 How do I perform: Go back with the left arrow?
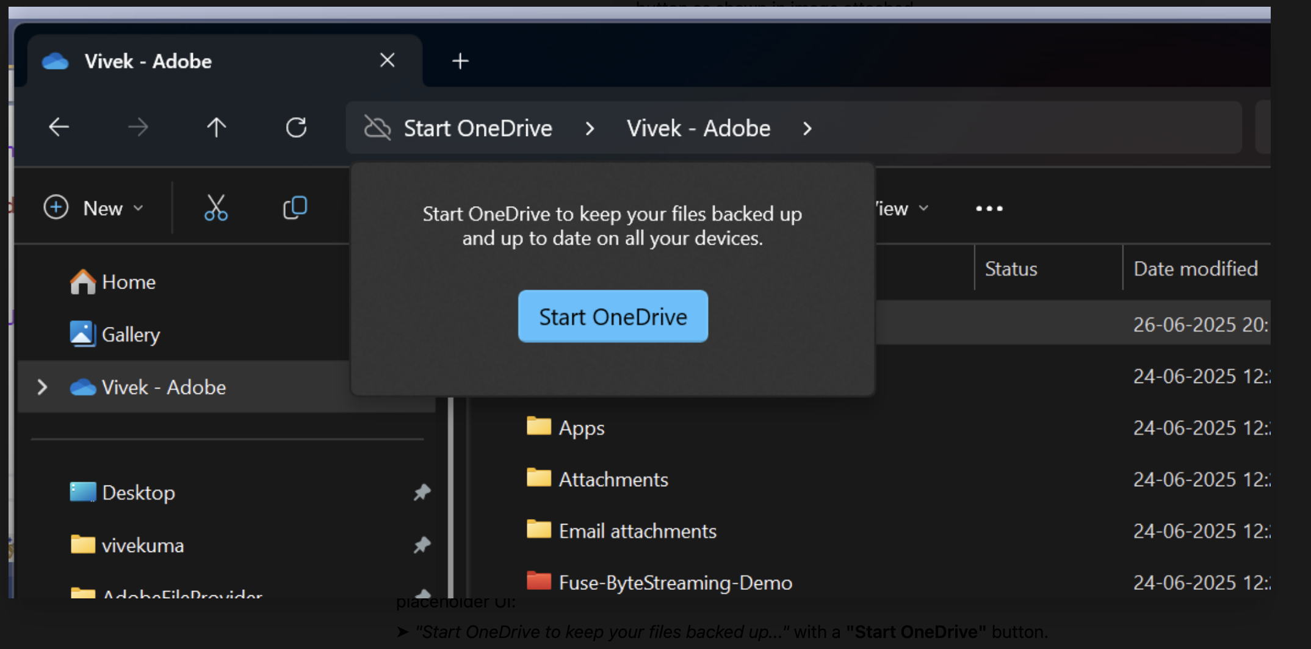pos(59,127)
